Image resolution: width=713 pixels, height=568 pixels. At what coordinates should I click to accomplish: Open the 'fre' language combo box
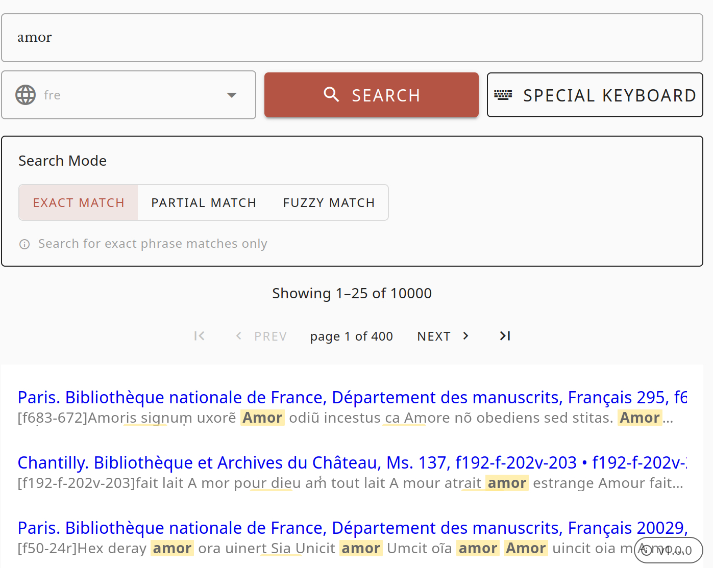(129, 95)
